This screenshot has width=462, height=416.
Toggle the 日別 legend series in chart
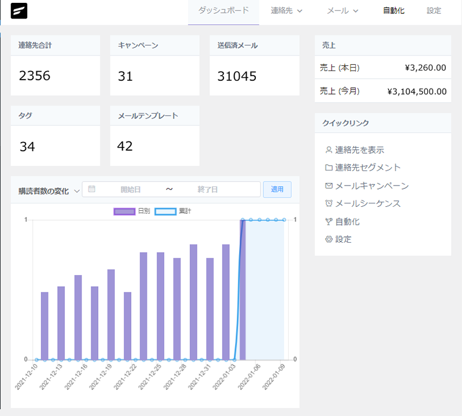pyautogui.click(x=132, y=211)
